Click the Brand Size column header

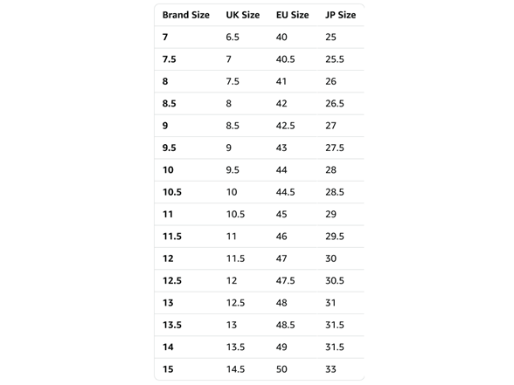pos(186,15)
